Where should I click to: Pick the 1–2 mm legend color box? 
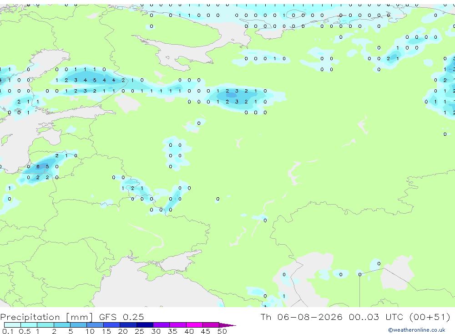point(45,325)
